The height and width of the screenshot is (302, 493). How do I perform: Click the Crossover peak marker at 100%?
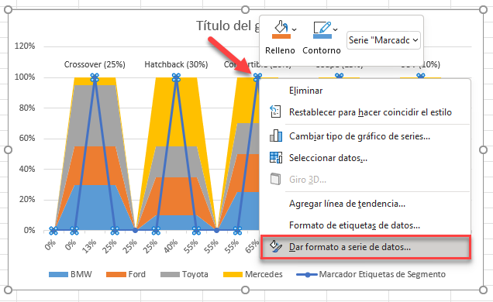[95, 77]
